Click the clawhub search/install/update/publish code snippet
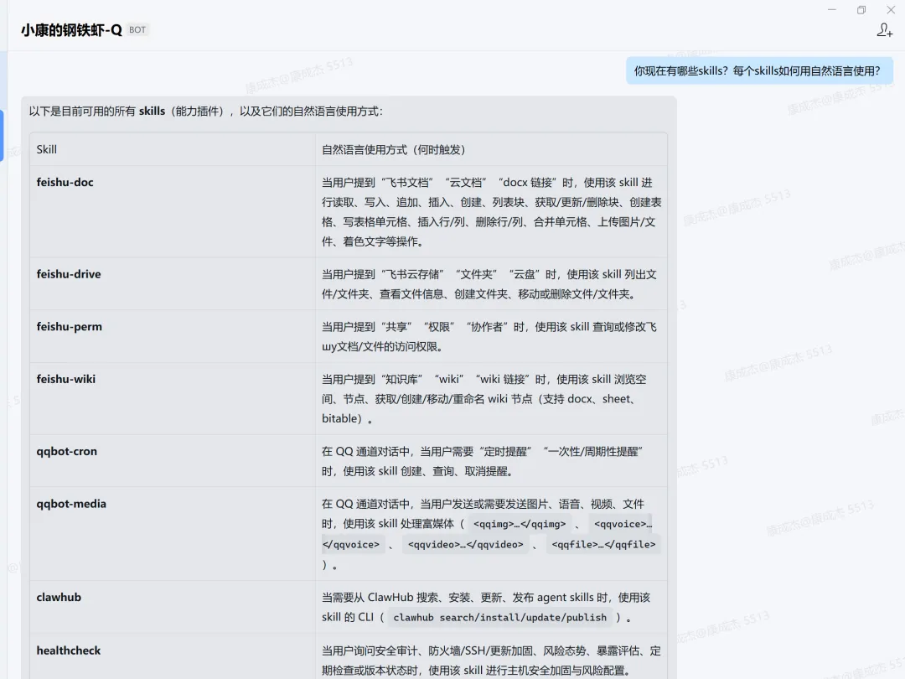Image resolution: width=905 pixels, height=679 pixels. [x=499, y=618]
